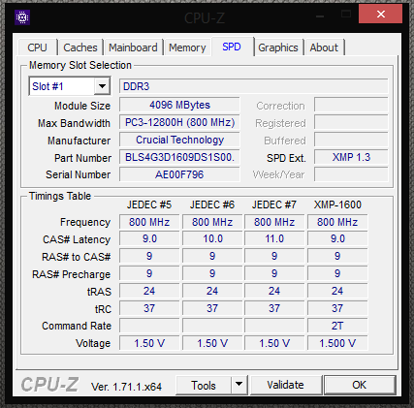This screenshot has width=414, height=408.
Task: Click the 2T Command Rate value
Action: [337, 326]
